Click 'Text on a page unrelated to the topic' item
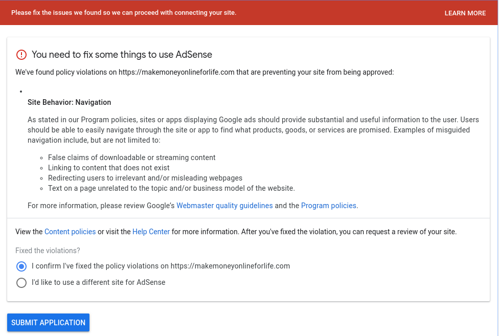The image size is (499, 336). pos(172,188)
